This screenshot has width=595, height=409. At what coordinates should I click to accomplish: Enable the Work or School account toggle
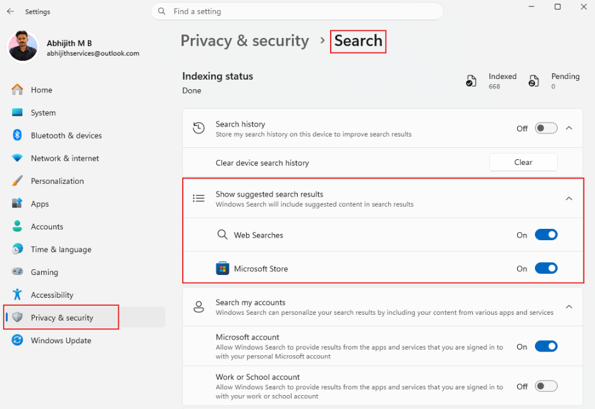tap(546, 386)
